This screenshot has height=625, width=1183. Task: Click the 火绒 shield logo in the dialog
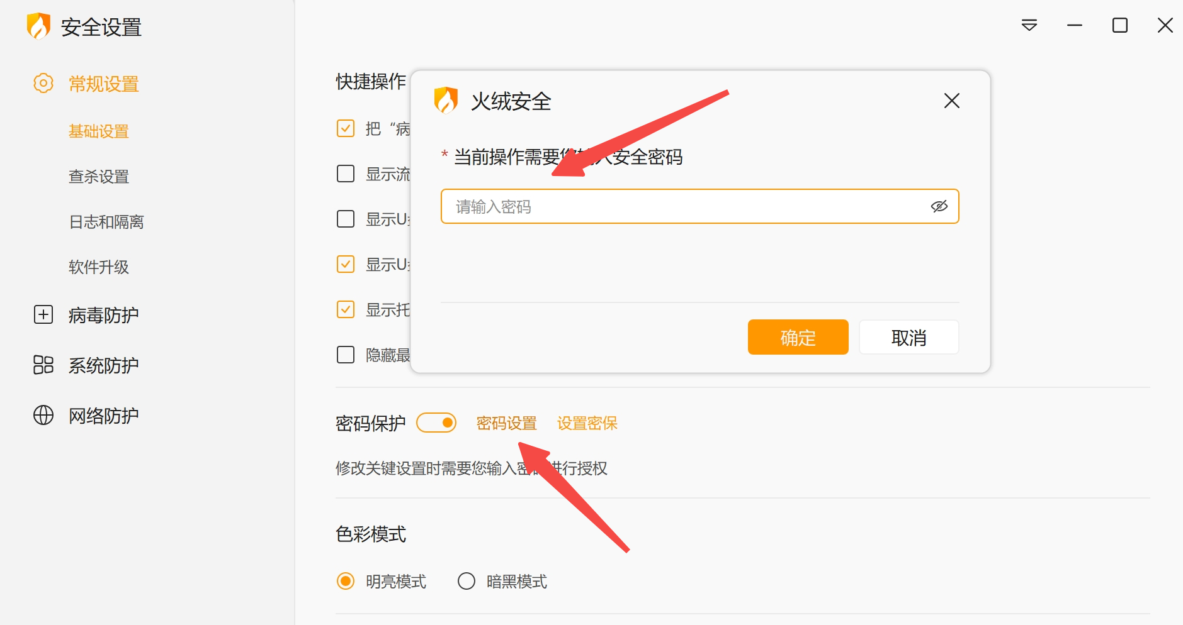(x=446, y=100)
